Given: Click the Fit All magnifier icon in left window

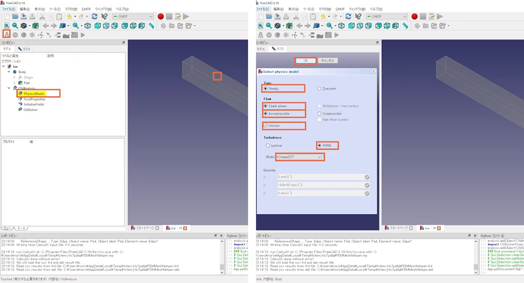Looking at the screenshot, I should (7, 26).
